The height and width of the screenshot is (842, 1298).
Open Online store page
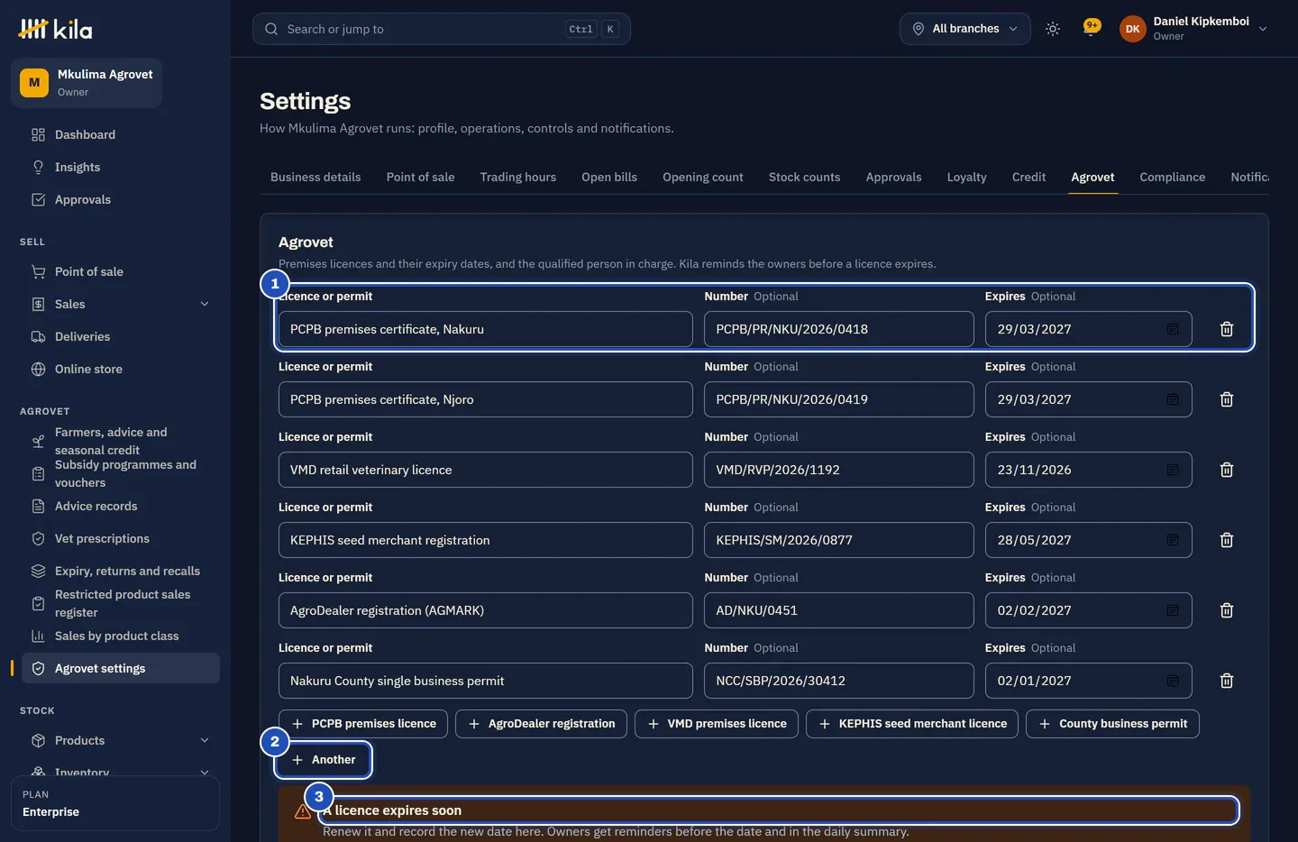(121, 369)
